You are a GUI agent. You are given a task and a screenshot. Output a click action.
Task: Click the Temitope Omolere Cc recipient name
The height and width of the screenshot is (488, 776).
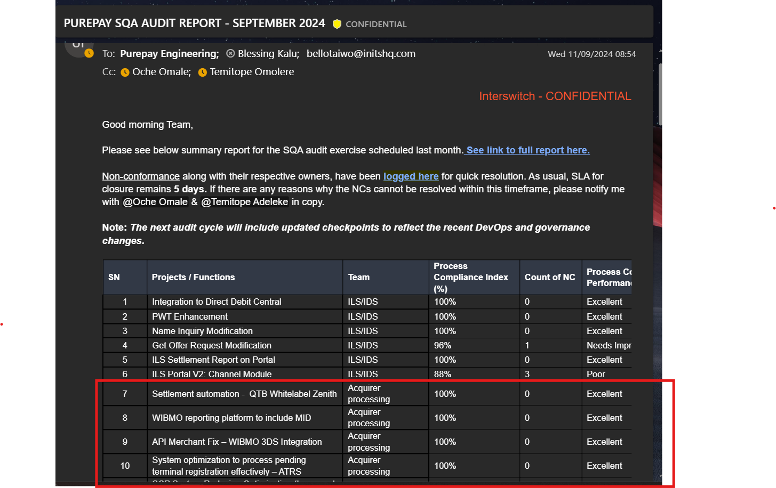point(252,72)
